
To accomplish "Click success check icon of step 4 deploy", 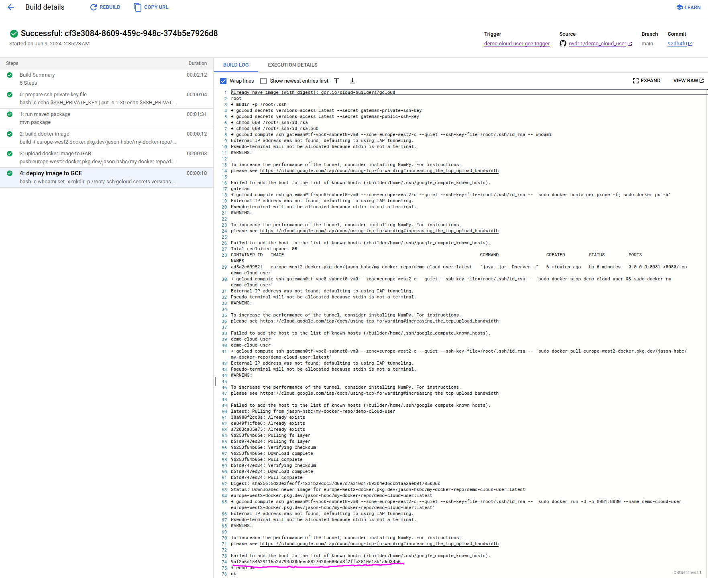I will (x=10, y=173).
